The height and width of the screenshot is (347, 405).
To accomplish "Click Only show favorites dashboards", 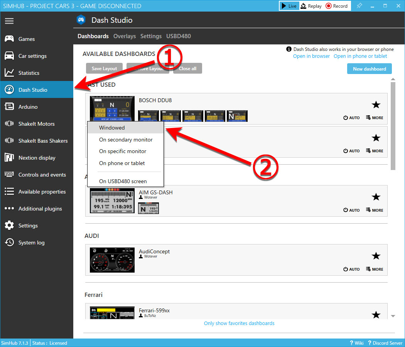I will pyautogui.click(x=239, y=323).
